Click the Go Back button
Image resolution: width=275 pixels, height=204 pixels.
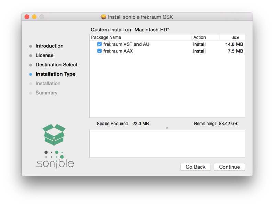click(195, 167)
